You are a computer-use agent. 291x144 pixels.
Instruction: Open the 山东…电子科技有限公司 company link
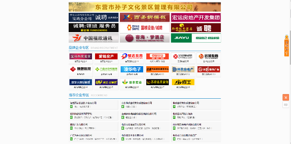click(x=187, y=125)
